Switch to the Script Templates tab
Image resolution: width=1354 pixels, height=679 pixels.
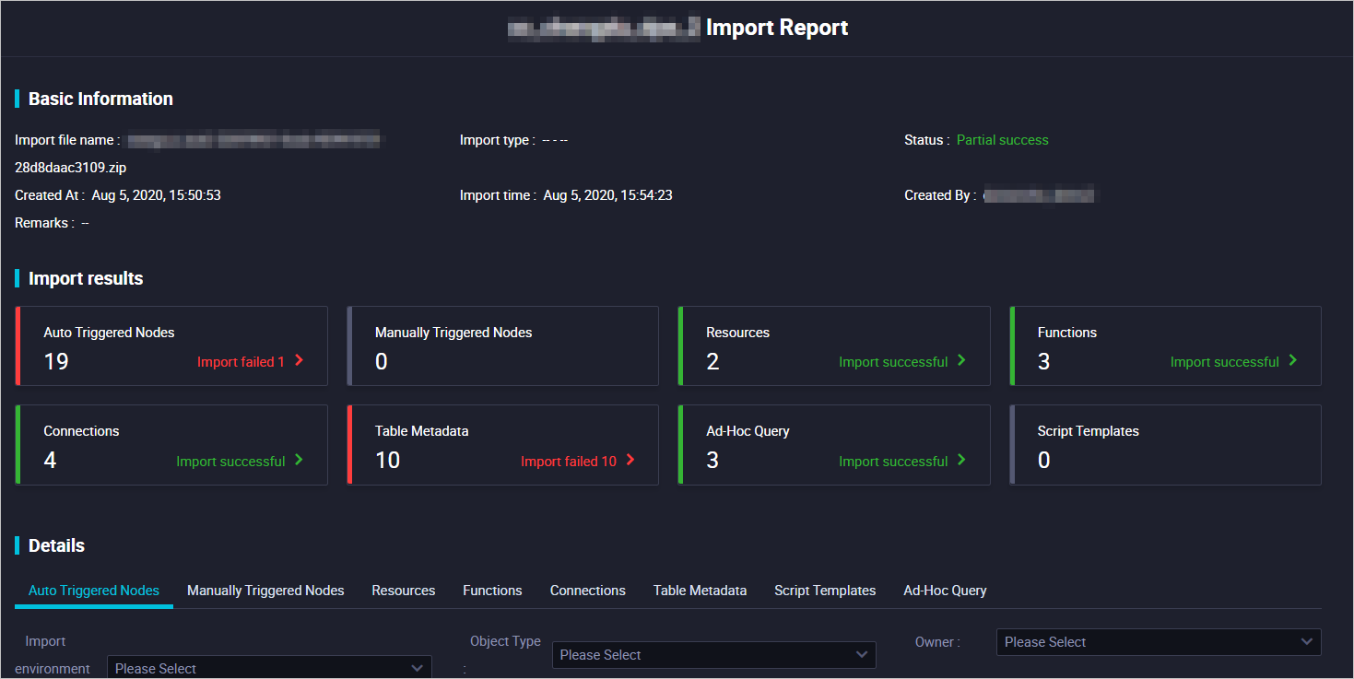pos(825,591)
